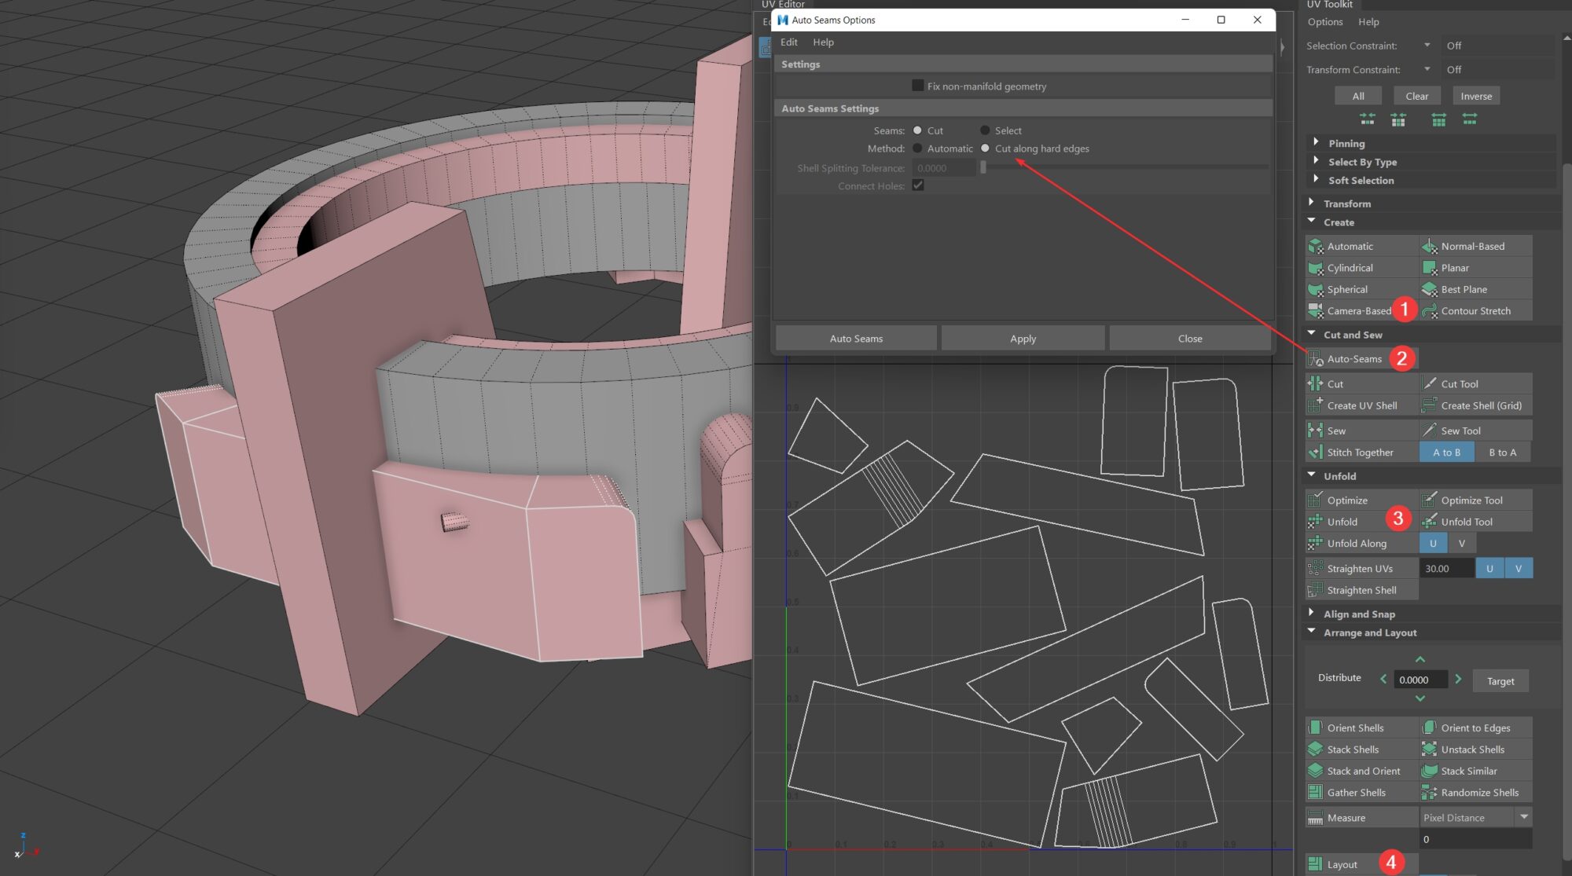Click the Randomize Shells icon
The width and height of the screenshot is (1572, 876).
coord(1430,793)
